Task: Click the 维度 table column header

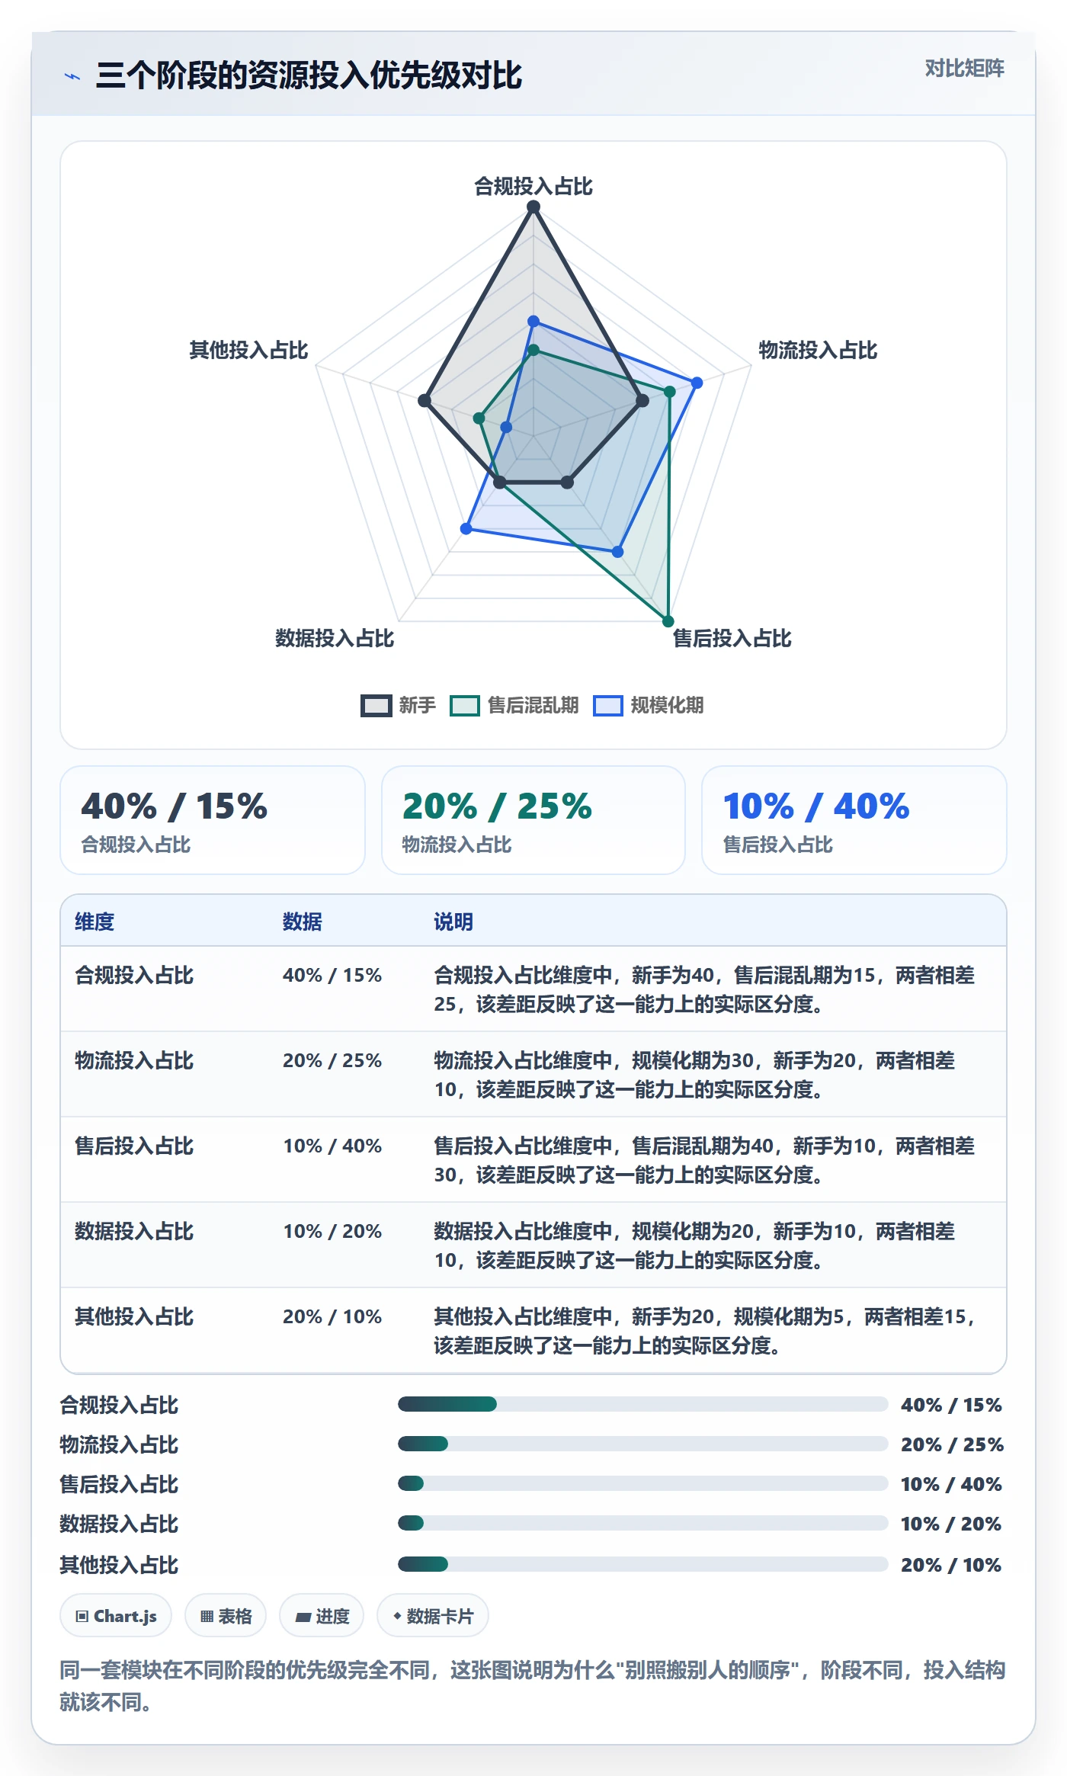Action: coord(95,922)
